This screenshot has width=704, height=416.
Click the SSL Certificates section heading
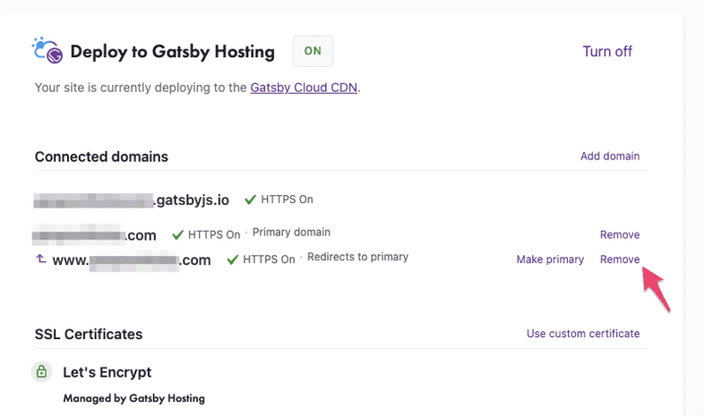(89, 334)
